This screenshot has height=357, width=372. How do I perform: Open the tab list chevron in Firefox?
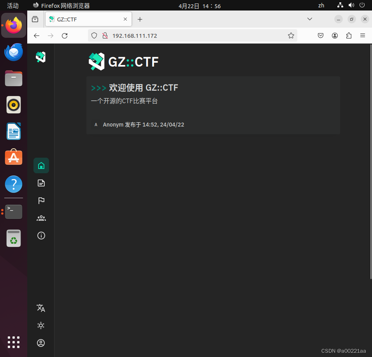tap(309, 19)
